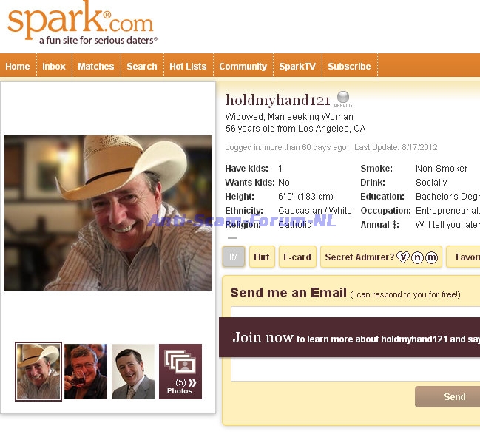
Task: Select the man in suit thumbnail
Action: pyautogui.click(x=133, y=371)
